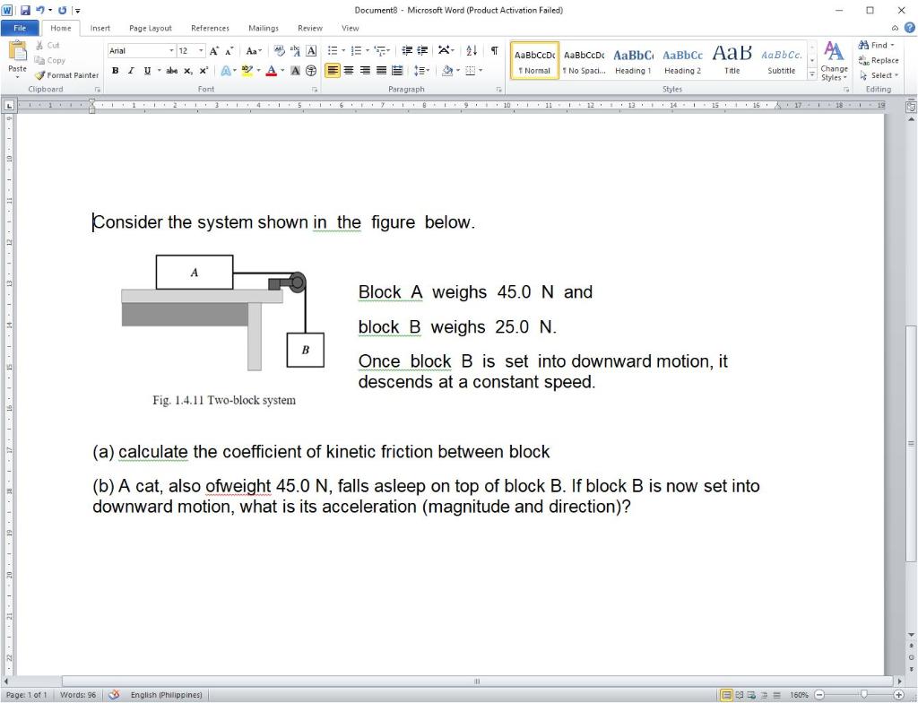Enable strikethrough formatting
Image resolution: width=918 pixels, height=703 pixels.
pyautogui.click(x=171, y=71)
